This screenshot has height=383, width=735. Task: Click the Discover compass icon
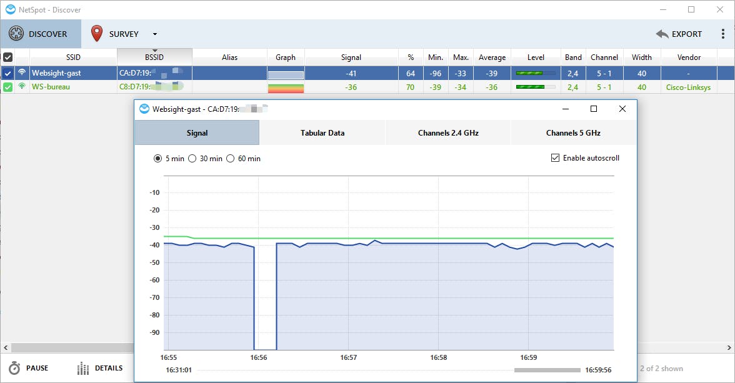coord(16,34)
